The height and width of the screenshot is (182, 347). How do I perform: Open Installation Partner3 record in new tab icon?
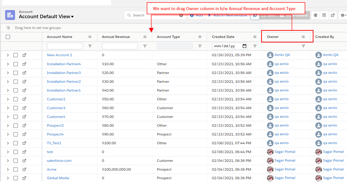(24, 73)
